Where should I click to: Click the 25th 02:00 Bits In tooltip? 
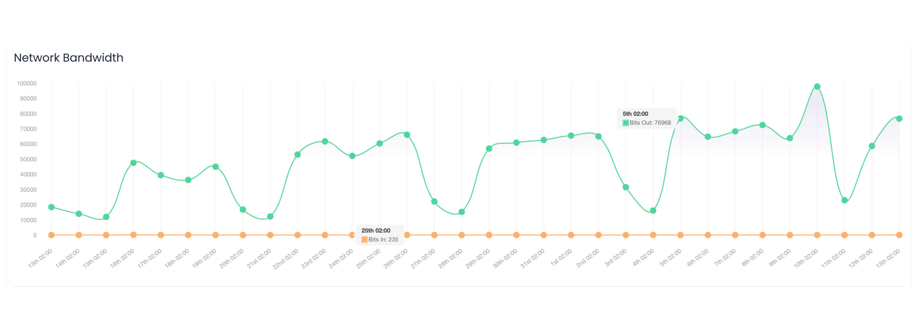point(380,235)
